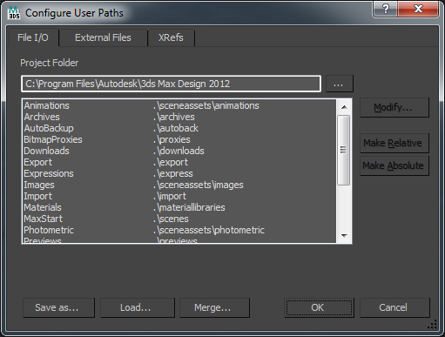Select the Materials path row
This screenshot has height=337, width=445.
(179, 207)
